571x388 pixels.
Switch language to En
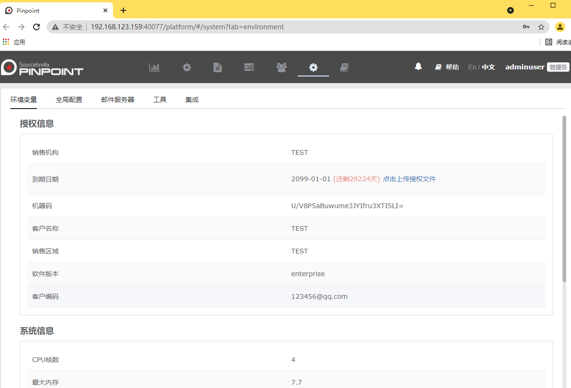[x=472, y=67]
